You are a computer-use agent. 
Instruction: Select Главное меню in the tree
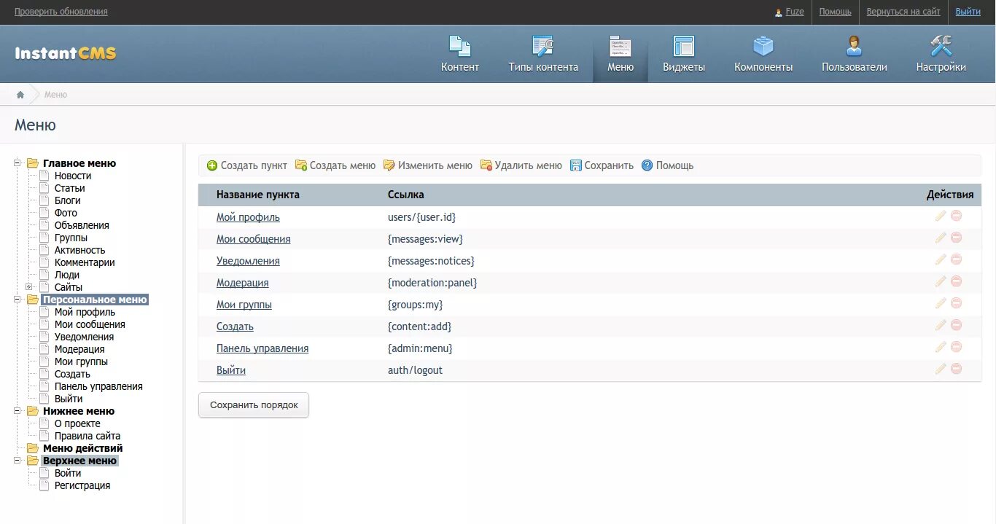pyautogui.click(x=79, y=163)
